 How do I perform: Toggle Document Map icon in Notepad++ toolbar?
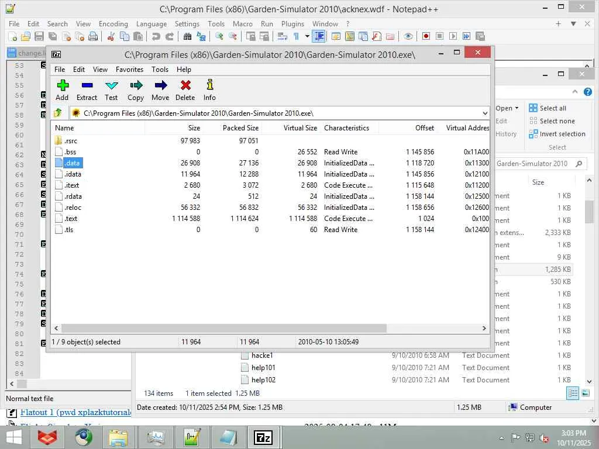350,36
